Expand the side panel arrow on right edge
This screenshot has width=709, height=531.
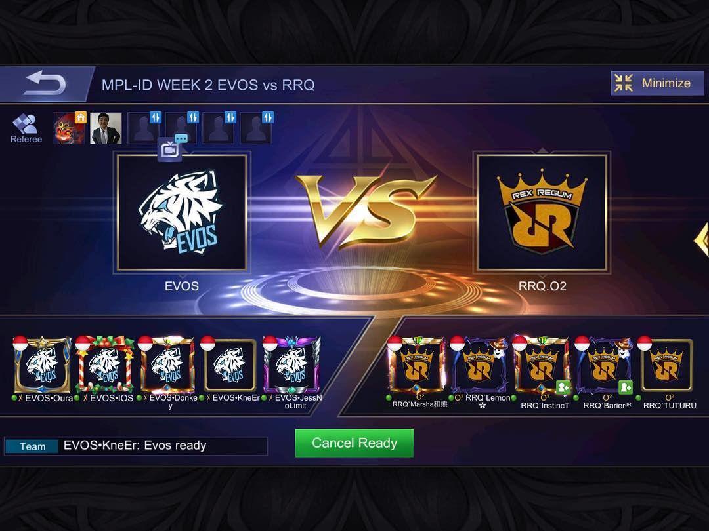pyautogui.click(x=701, y=240)
